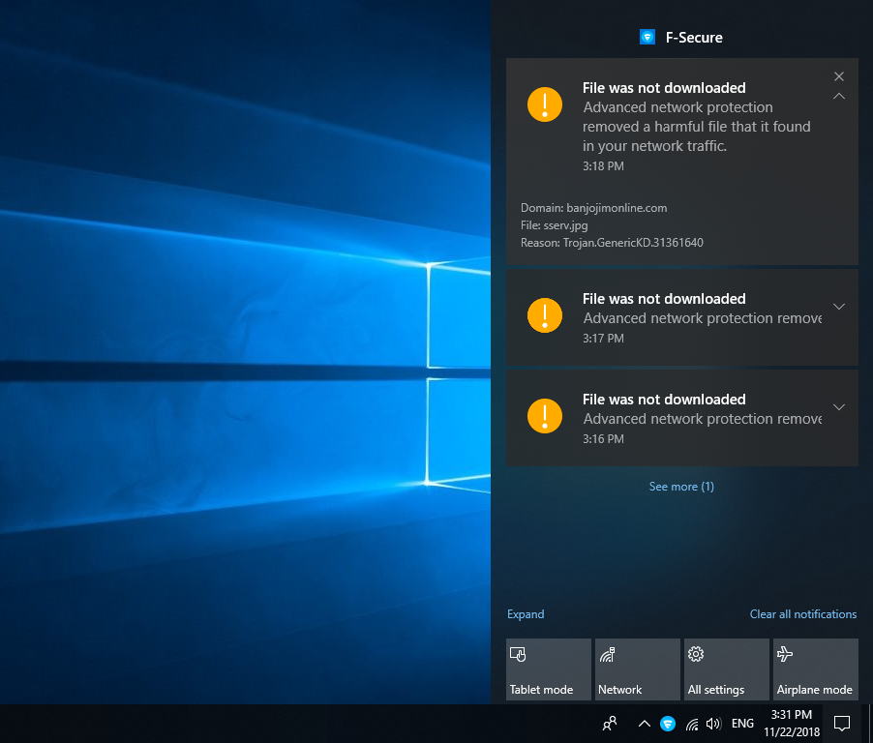Screen dimensions: 873x743
Task: Toggle Tablet mode quick action
Action: [x=548, y=669]
